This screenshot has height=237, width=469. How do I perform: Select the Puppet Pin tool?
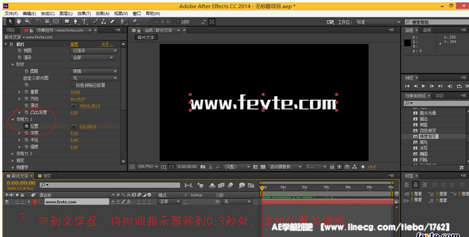pyautogui.click(x=135, y=21)
